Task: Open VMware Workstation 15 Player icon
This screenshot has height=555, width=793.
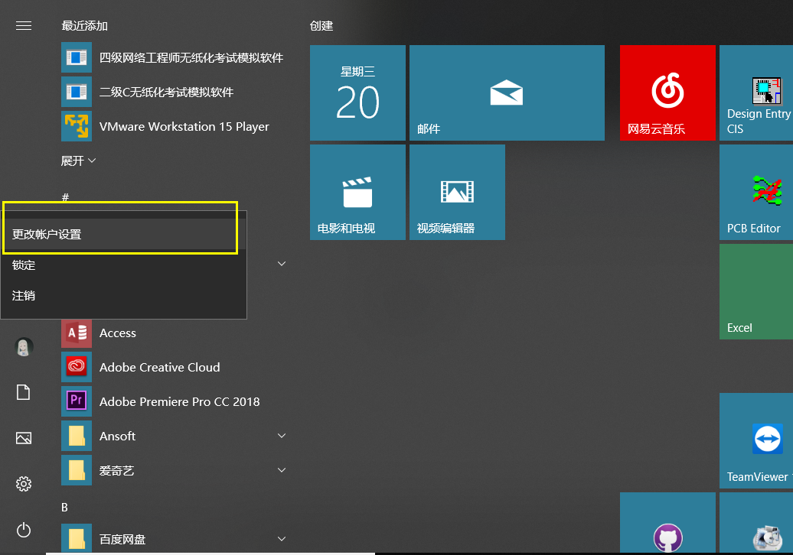Action: click(x=77, y=126)
